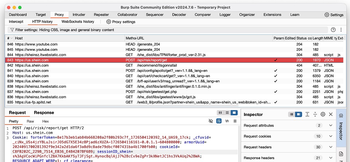Open the Collaborator tab
Viewport: 350px width, 162px height.
(127, 14)
